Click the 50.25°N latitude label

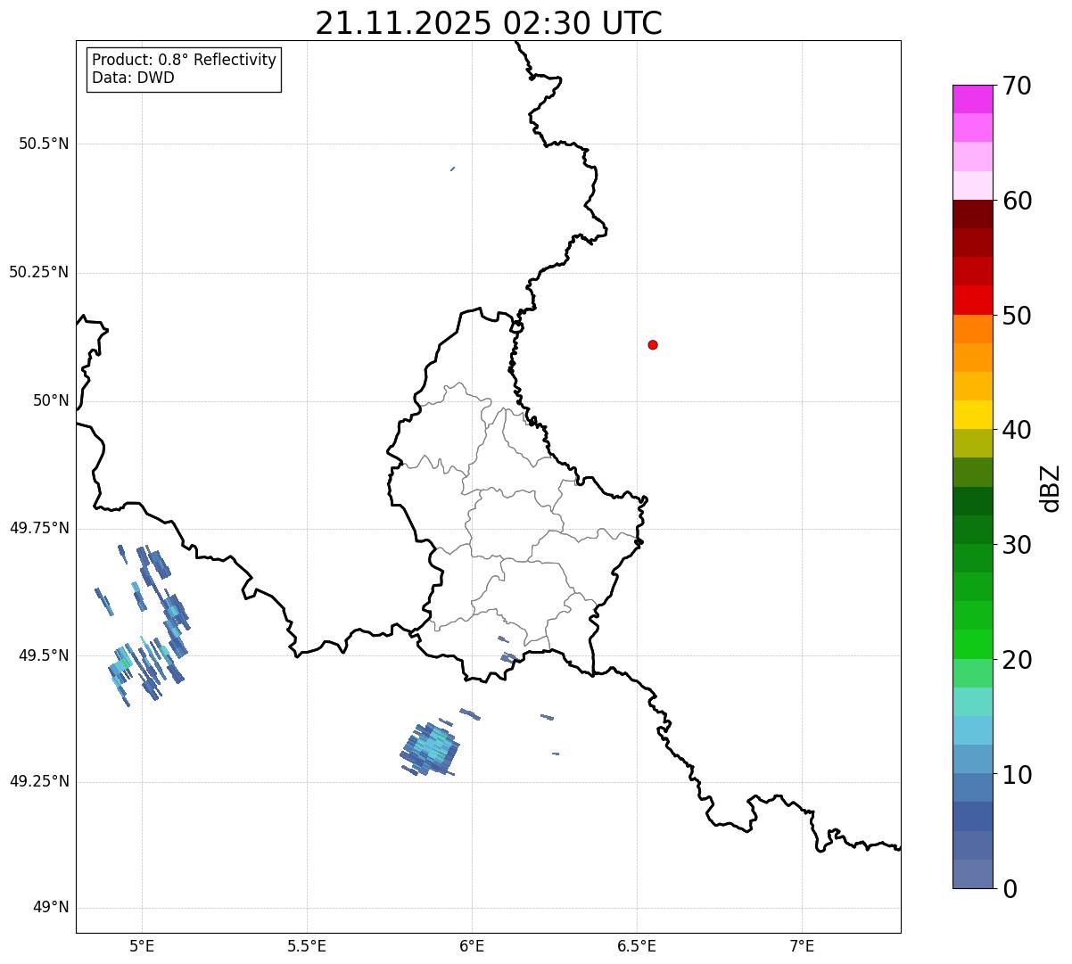coord(39,272)
